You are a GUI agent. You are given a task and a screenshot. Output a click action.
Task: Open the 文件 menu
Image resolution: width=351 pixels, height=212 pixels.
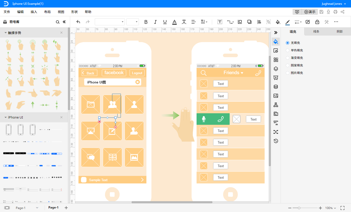7,12
